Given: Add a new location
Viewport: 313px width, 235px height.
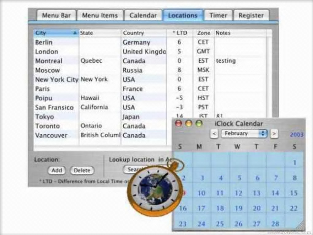Looking at the screenshot, I should tap(57, 170).
